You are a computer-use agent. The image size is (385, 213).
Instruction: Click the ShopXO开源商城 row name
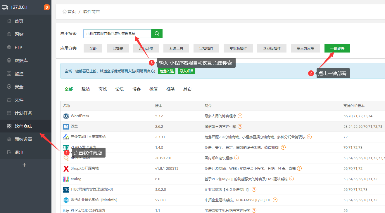point(85,168)
